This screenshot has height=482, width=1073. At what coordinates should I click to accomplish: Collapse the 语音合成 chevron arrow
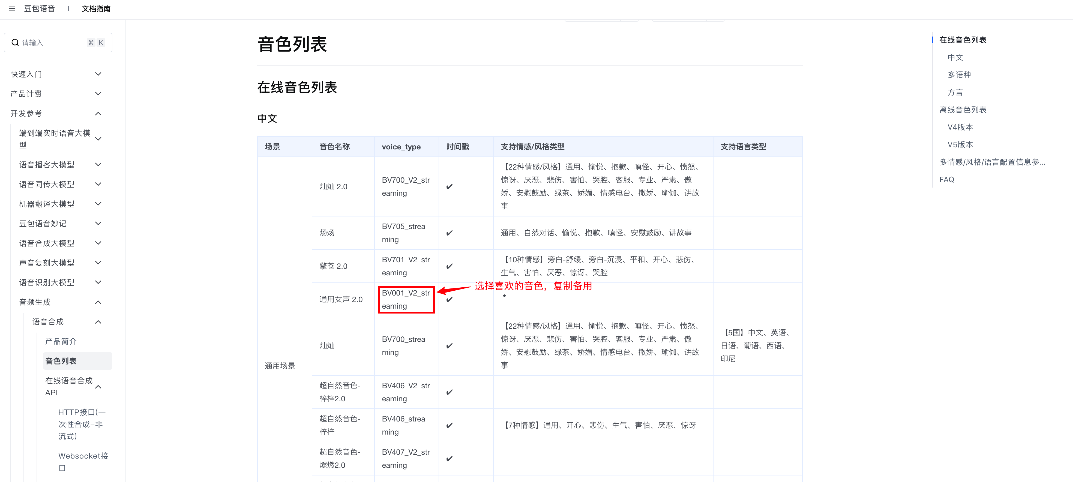point(98,322)
